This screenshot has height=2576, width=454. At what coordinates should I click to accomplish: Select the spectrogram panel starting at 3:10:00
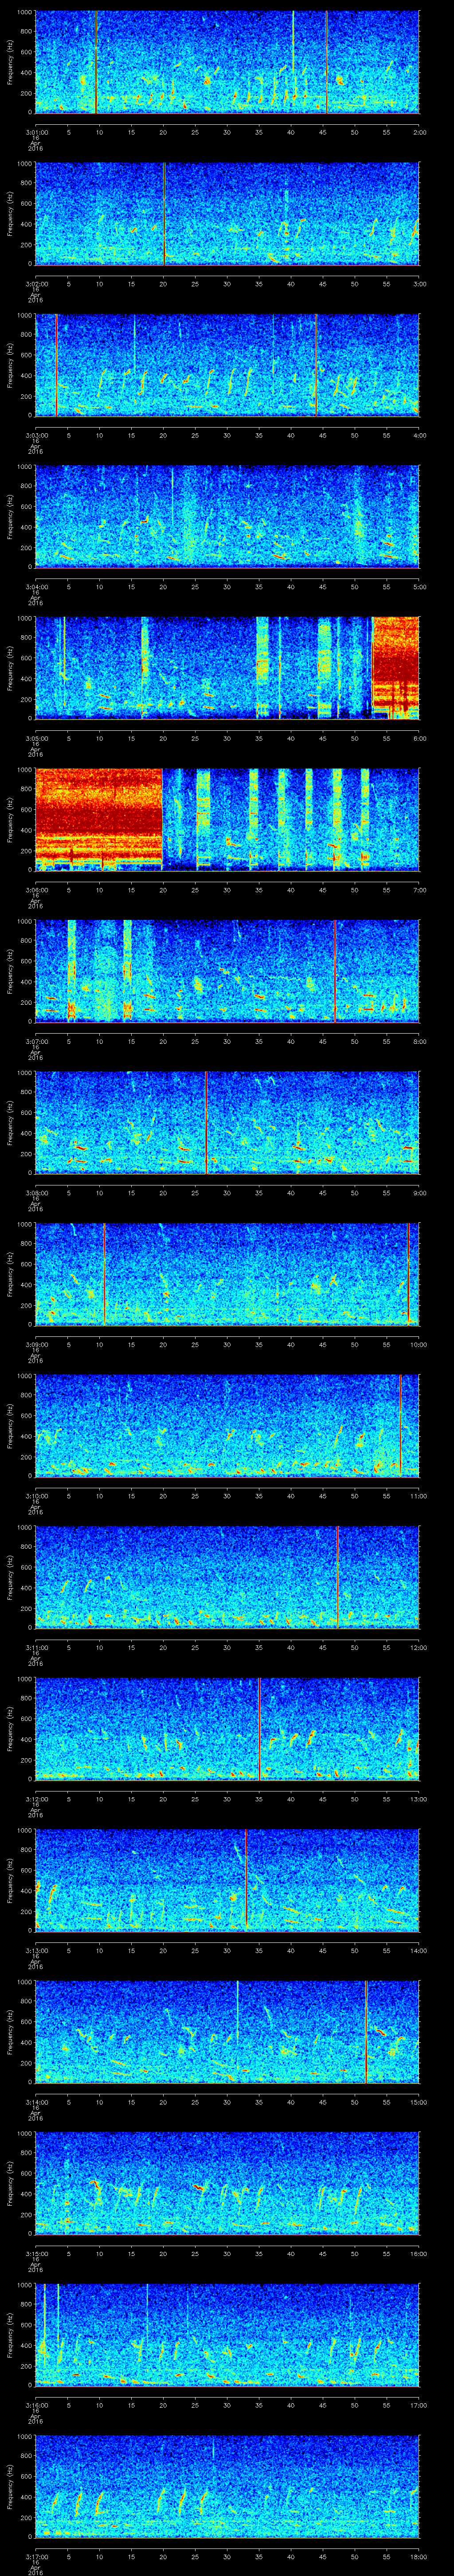pyautogui.click(x=227, y=1426)
